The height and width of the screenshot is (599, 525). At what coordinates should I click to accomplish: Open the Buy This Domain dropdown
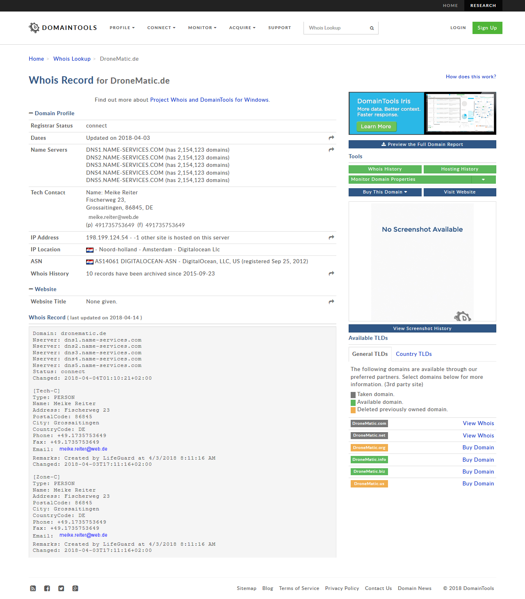click(x=385, y=192)
